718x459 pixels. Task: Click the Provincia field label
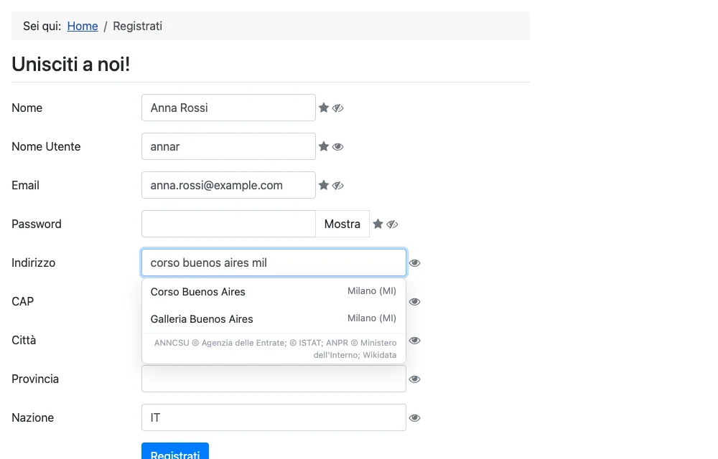35,379
